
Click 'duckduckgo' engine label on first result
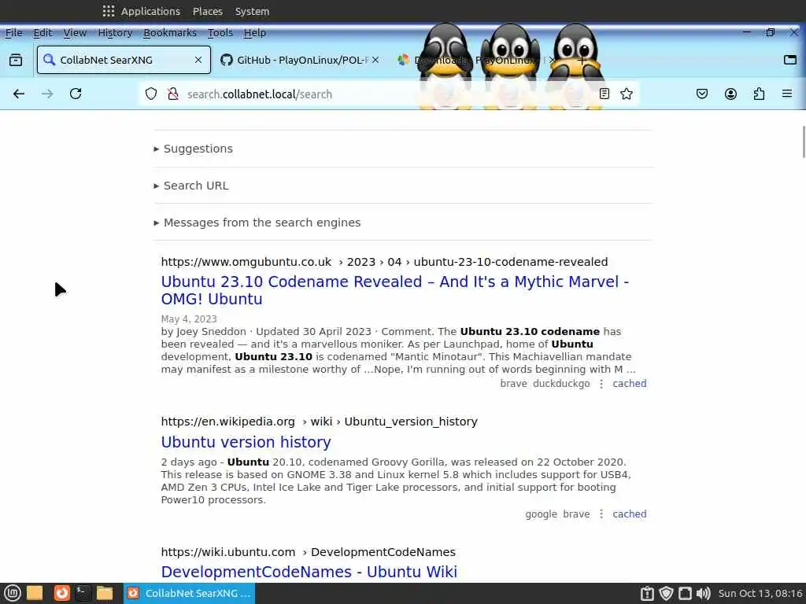(561, 384)
